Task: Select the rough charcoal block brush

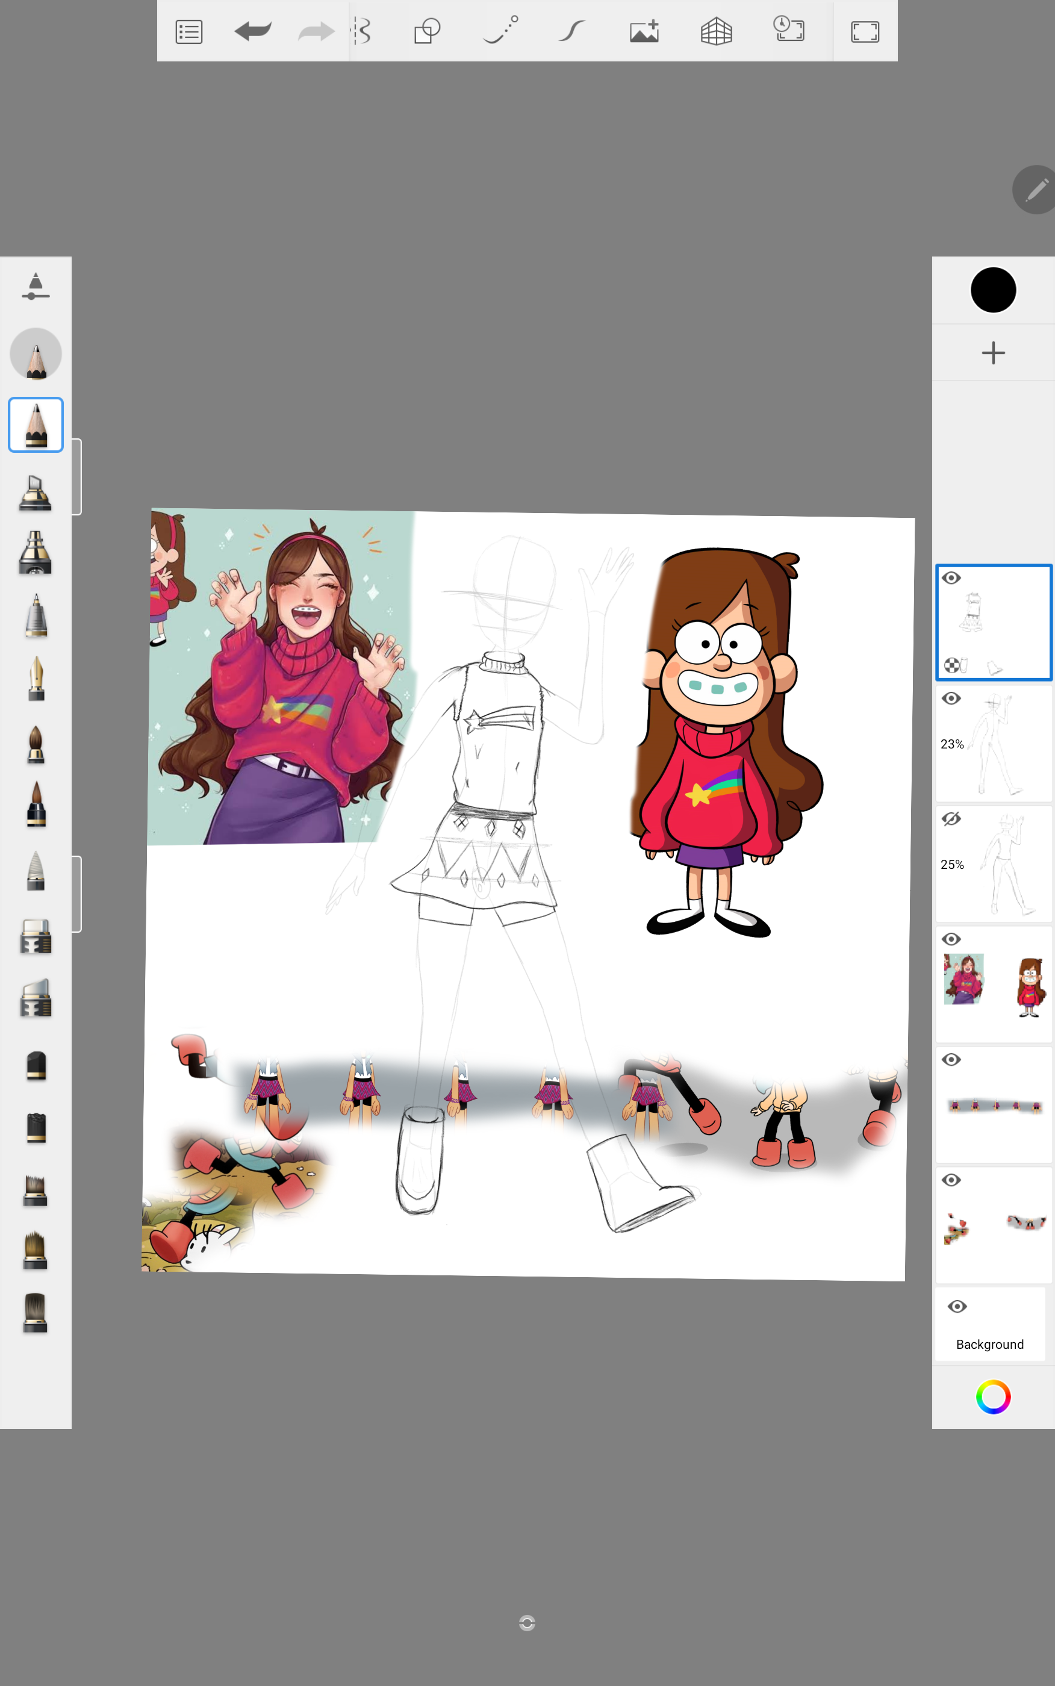Action: point(36,1128)
